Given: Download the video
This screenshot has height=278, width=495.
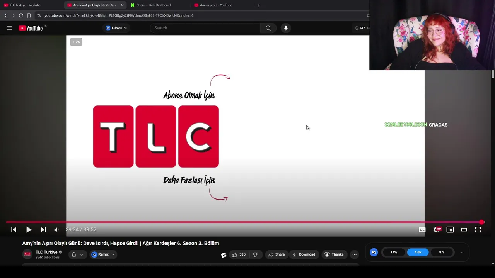Looking at the screenshot, I should coord(304,254).
